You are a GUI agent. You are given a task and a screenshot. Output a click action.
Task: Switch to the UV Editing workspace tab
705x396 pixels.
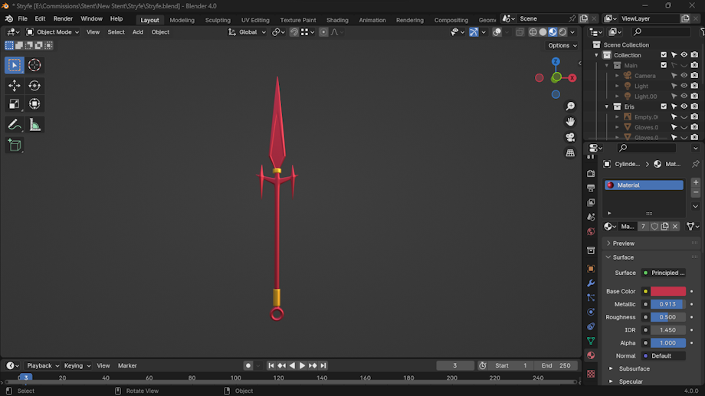(x=255, y=20)
